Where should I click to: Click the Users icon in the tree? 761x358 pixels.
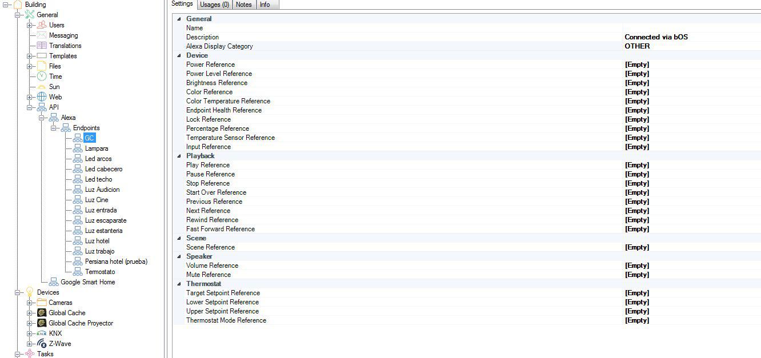click(x=42, y=25)
